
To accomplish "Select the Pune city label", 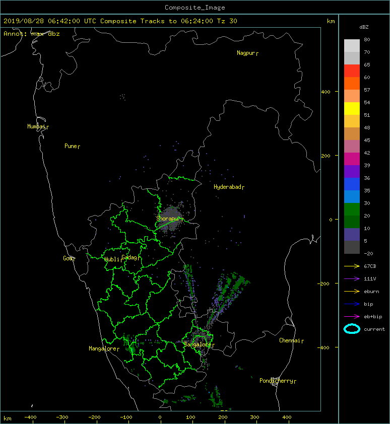I will (72, 146).
